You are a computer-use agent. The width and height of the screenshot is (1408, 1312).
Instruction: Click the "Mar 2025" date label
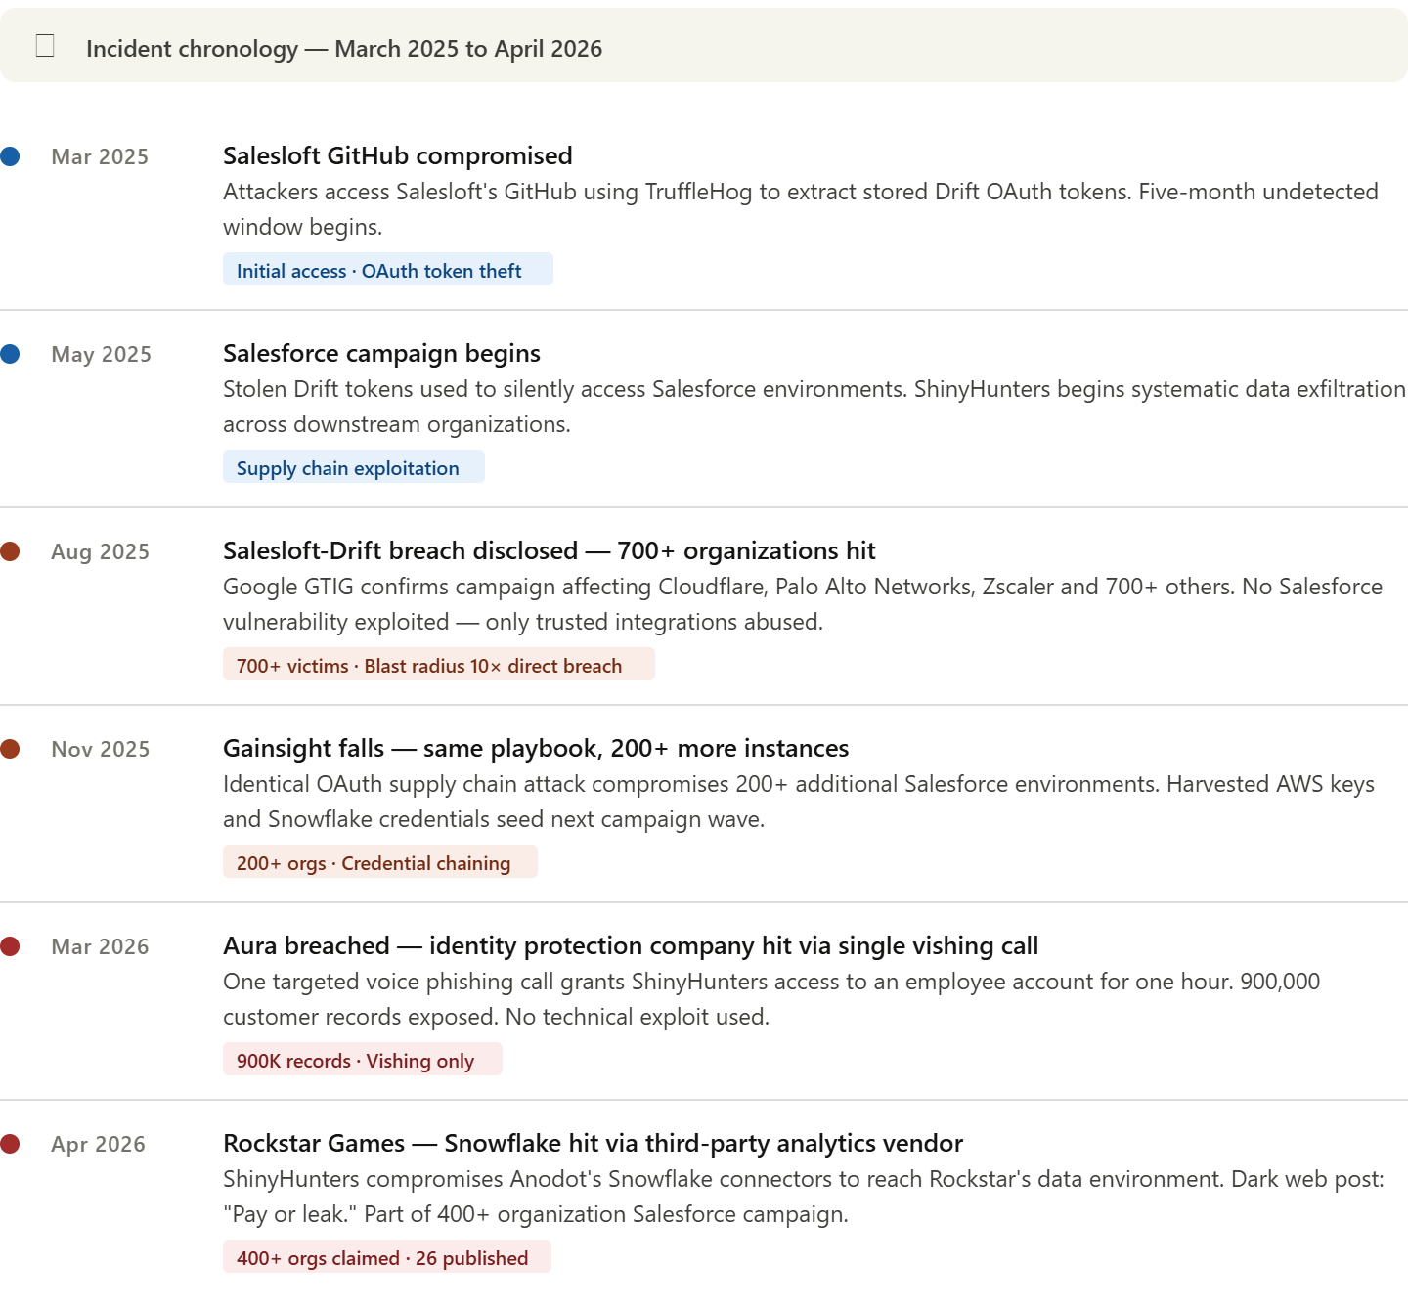click(100, 157)
